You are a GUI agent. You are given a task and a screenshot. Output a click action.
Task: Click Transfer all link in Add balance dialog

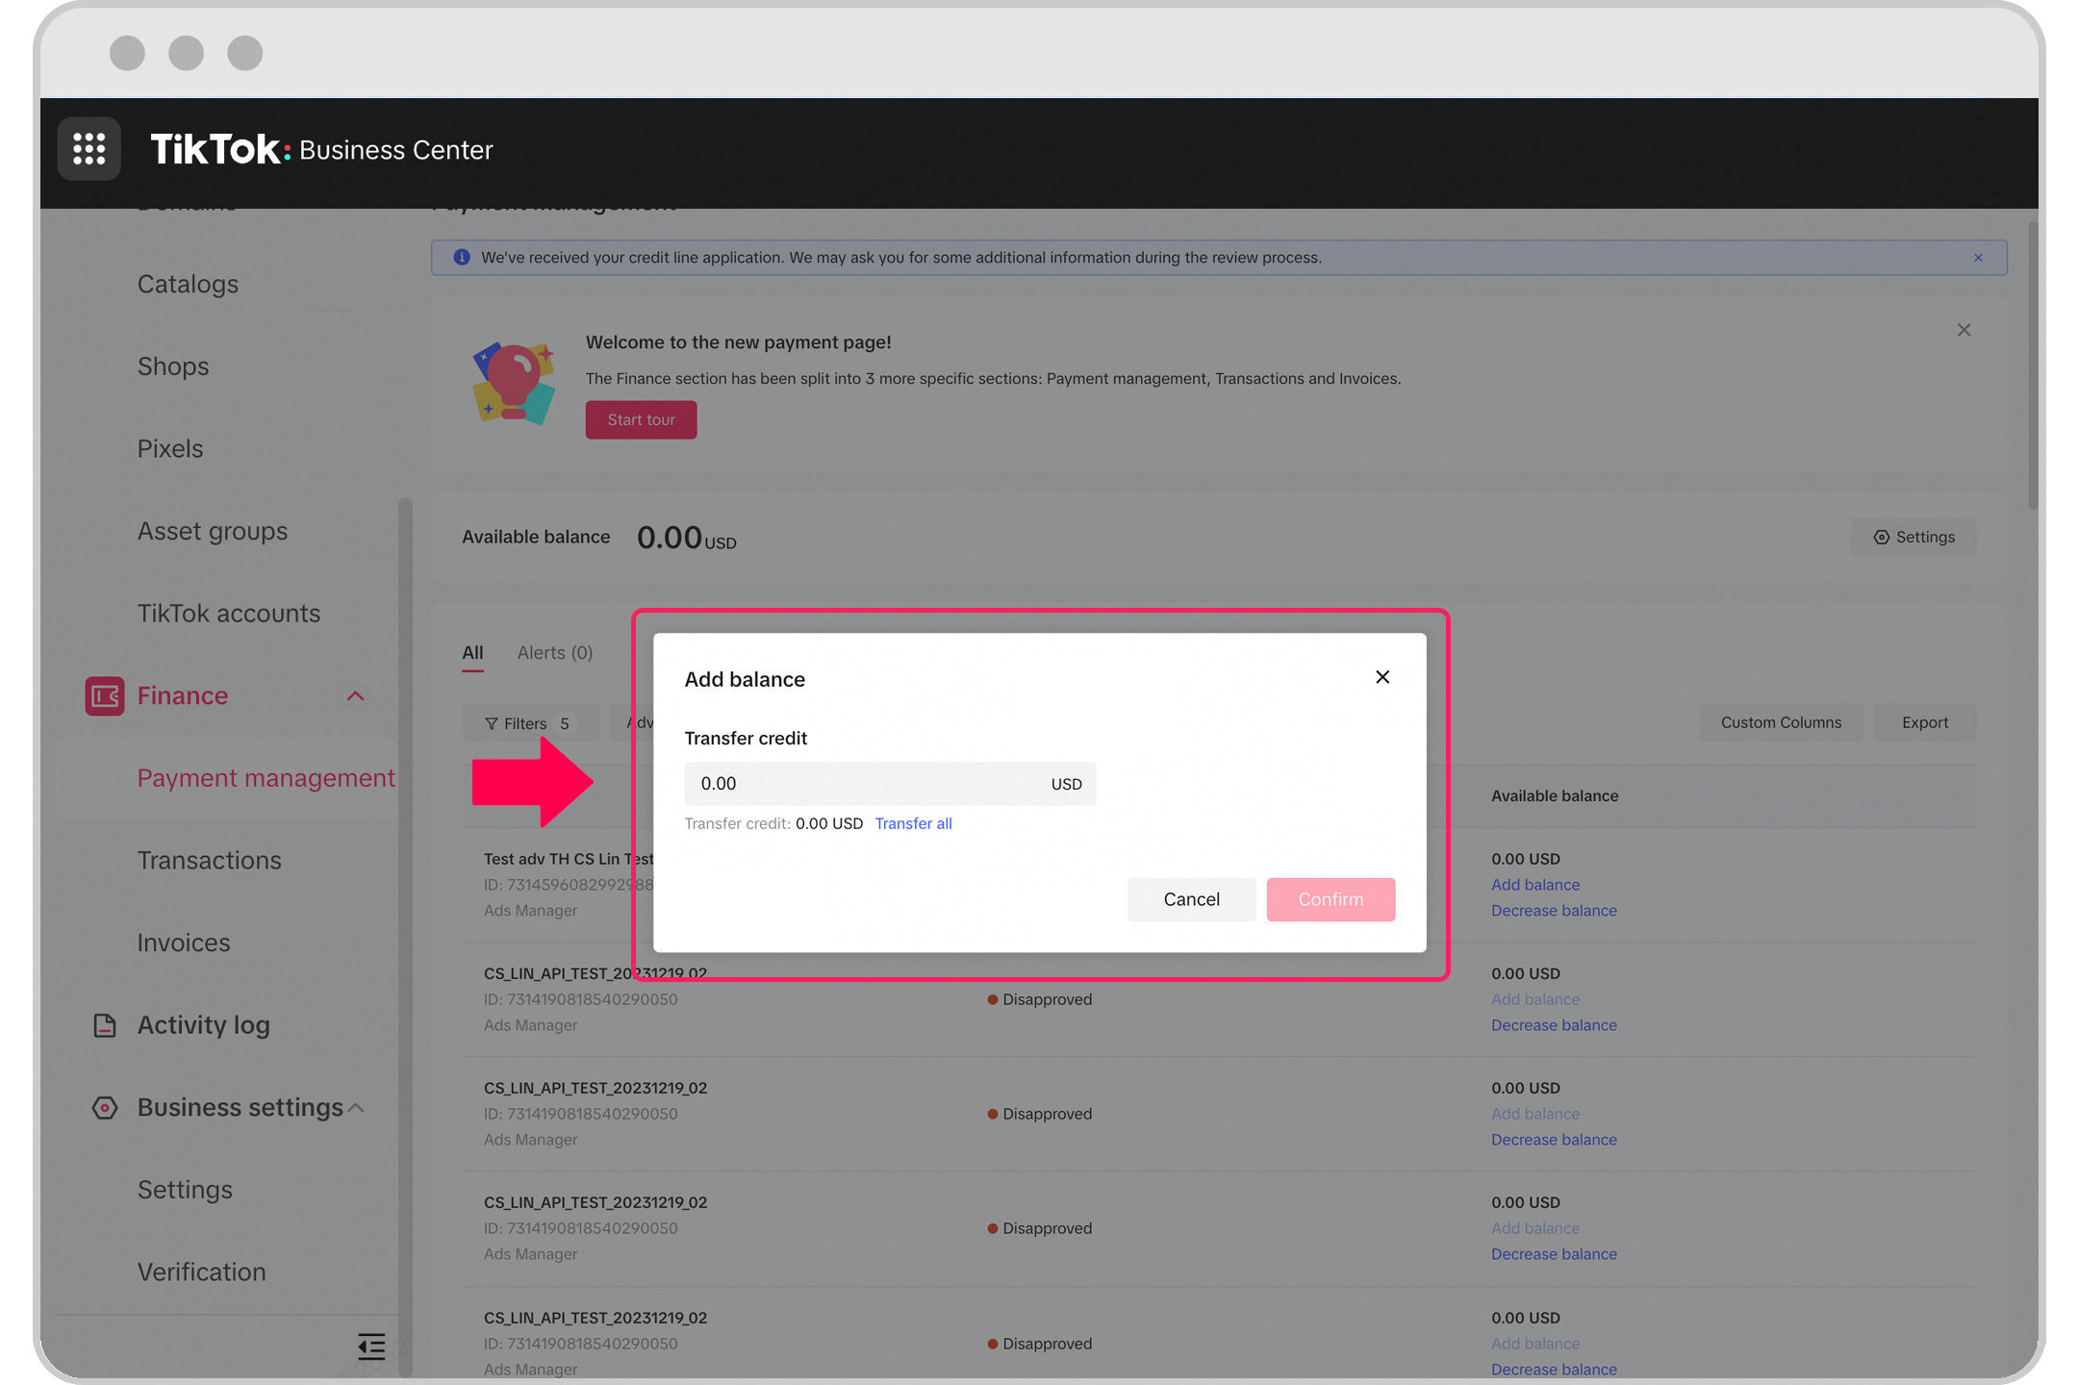(x=912, y=822)
